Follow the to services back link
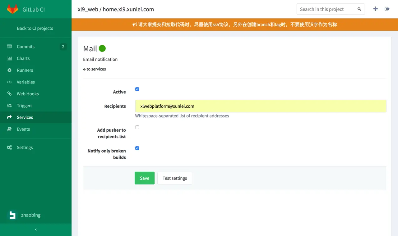 pyautogui.click(x=95, y=69)
